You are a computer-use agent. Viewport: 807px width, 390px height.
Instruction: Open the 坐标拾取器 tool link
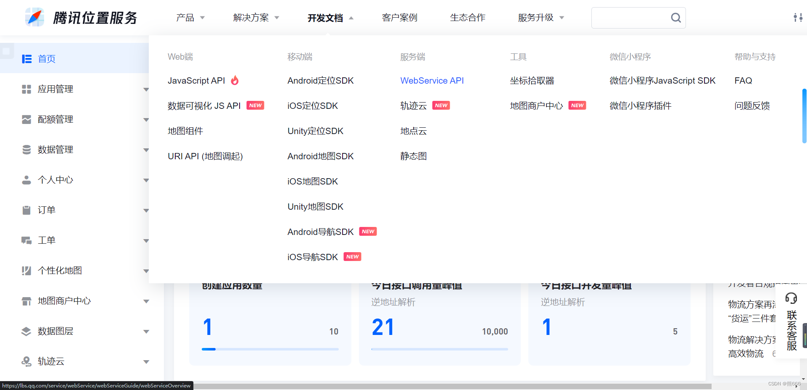532,81
